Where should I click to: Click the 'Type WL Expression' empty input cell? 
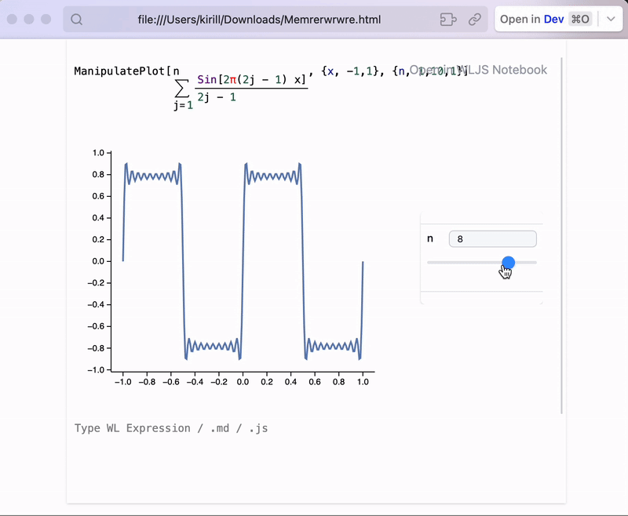click(171, 428)
